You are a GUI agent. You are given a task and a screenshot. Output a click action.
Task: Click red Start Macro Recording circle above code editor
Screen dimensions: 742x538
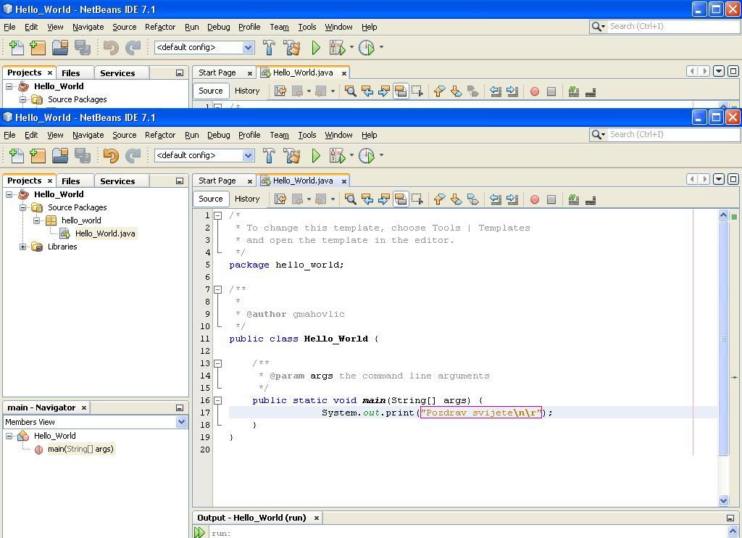535,199
